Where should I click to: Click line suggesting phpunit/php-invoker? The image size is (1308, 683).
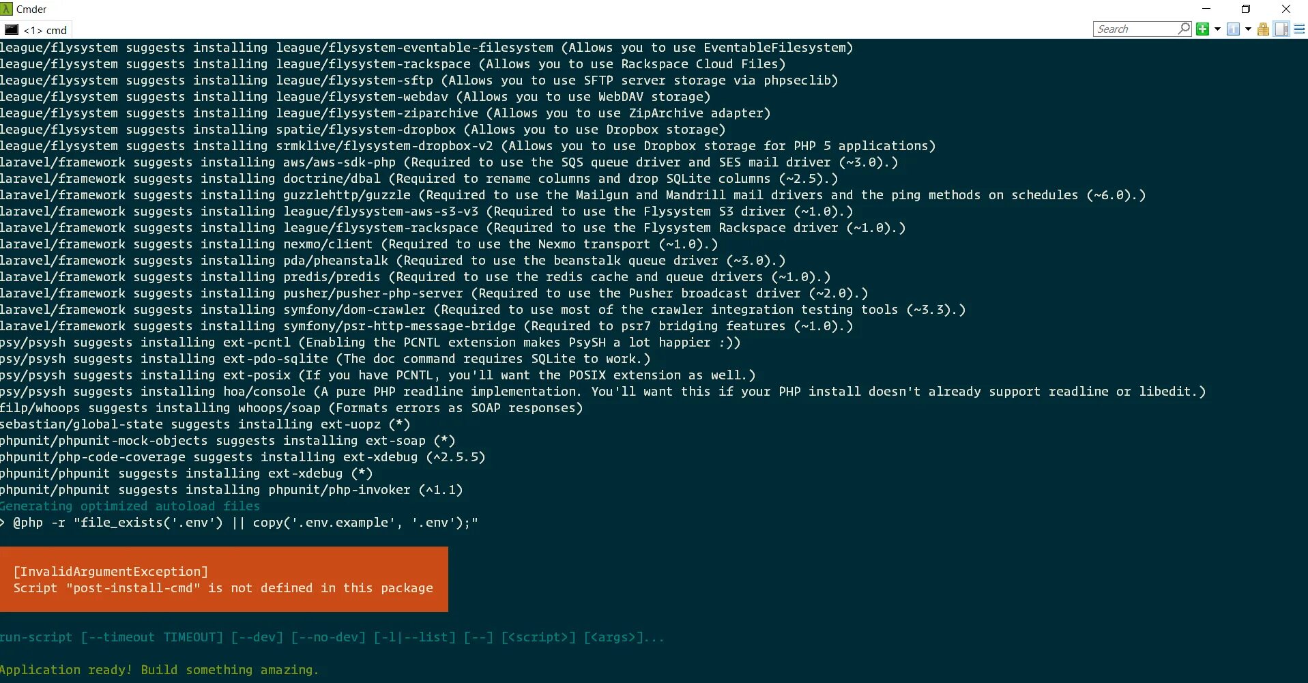pos(231,490)
